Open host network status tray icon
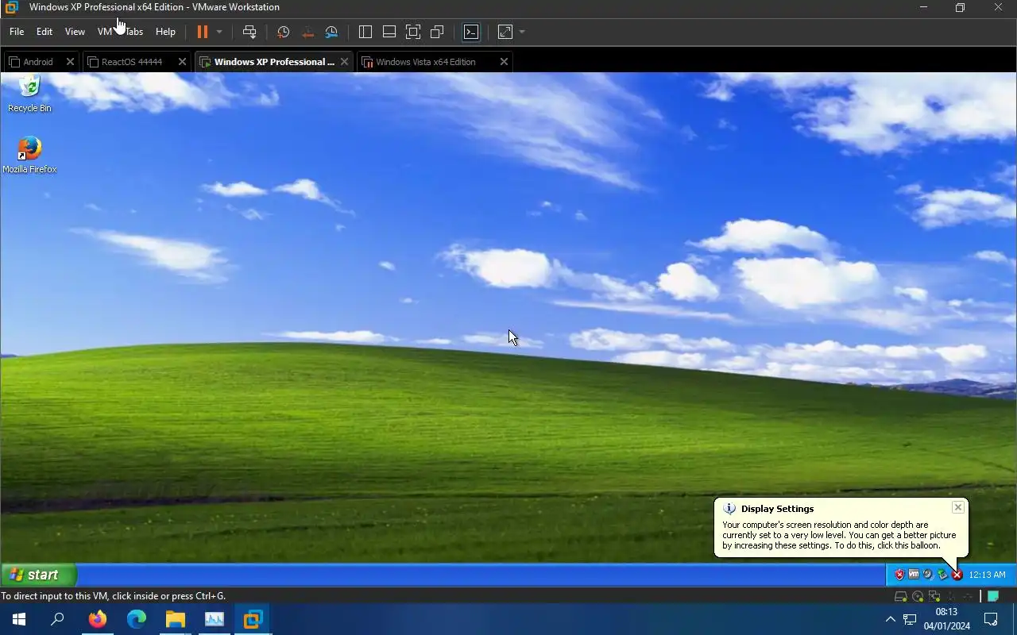This screenshot has width=1017, height=635. point(910,619)
